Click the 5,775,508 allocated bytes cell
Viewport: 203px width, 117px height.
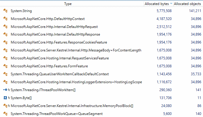tap(164, 11)
